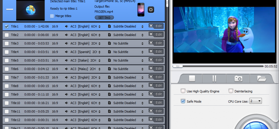The image size is (279, 129).
Task: Click the scissors icon for Title1
Action: tap(151, 26)
